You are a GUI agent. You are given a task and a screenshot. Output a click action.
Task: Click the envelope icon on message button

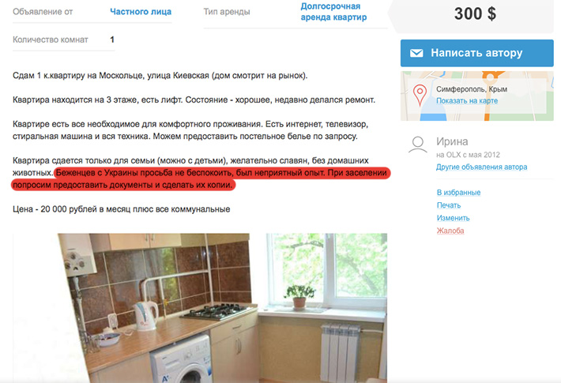click(x=416, y=53)
